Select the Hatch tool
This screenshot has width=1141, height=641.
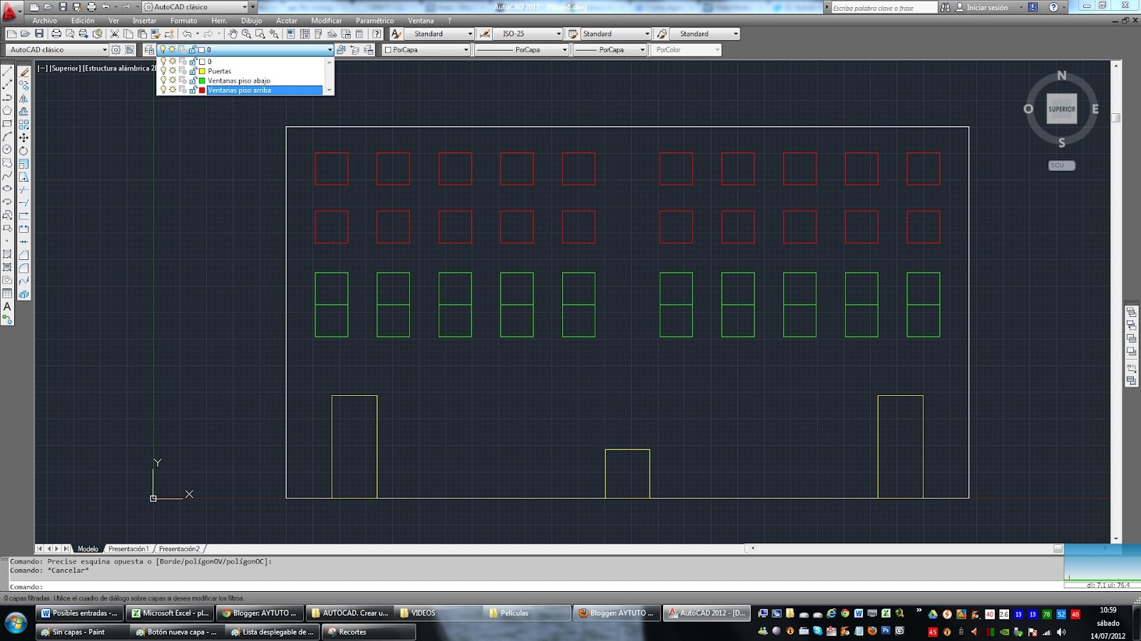(x=7, y=254)
